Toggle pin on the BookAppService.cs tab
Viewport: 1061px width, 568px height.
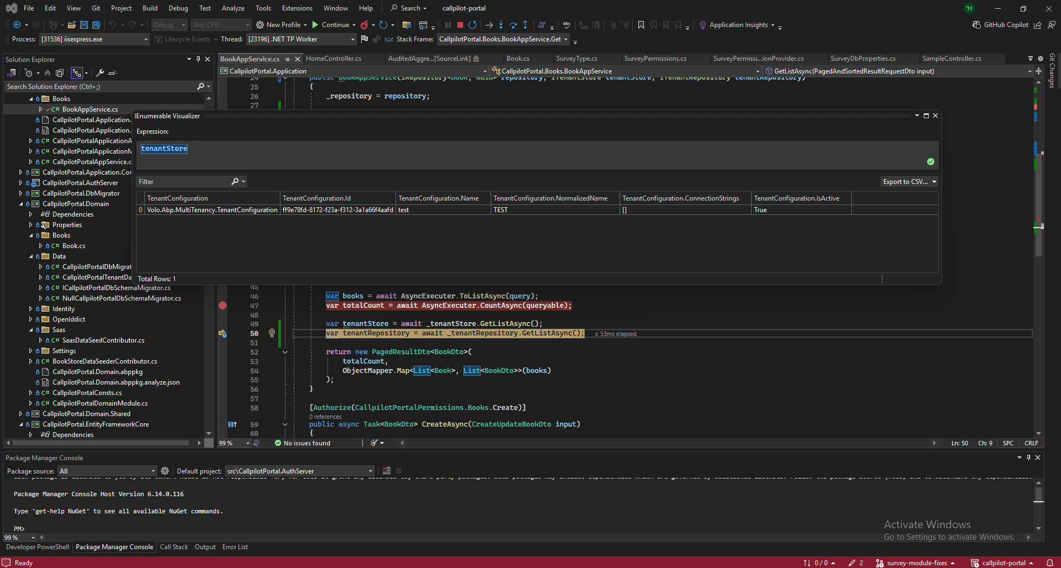(288, 59)
